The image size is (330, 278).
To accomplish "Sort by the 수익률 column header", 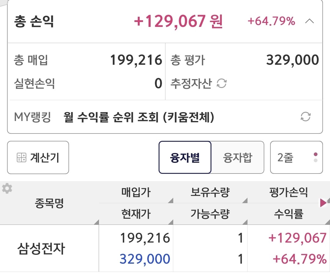I will [288, 214].
